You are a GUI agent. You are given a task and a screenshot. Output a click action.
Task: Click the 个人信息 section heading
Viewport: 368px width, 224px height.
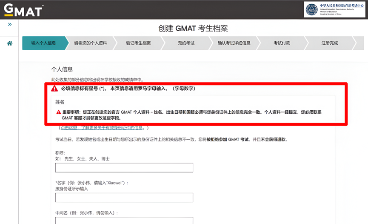point(62,69)
